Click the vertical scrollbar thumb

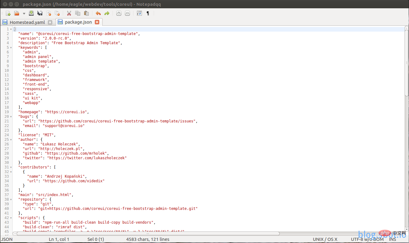point(407,63)
